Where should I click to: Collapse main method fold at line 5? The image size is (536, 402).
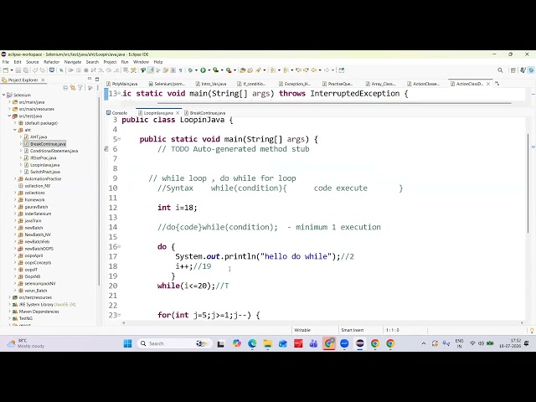(x=119, y=139)
